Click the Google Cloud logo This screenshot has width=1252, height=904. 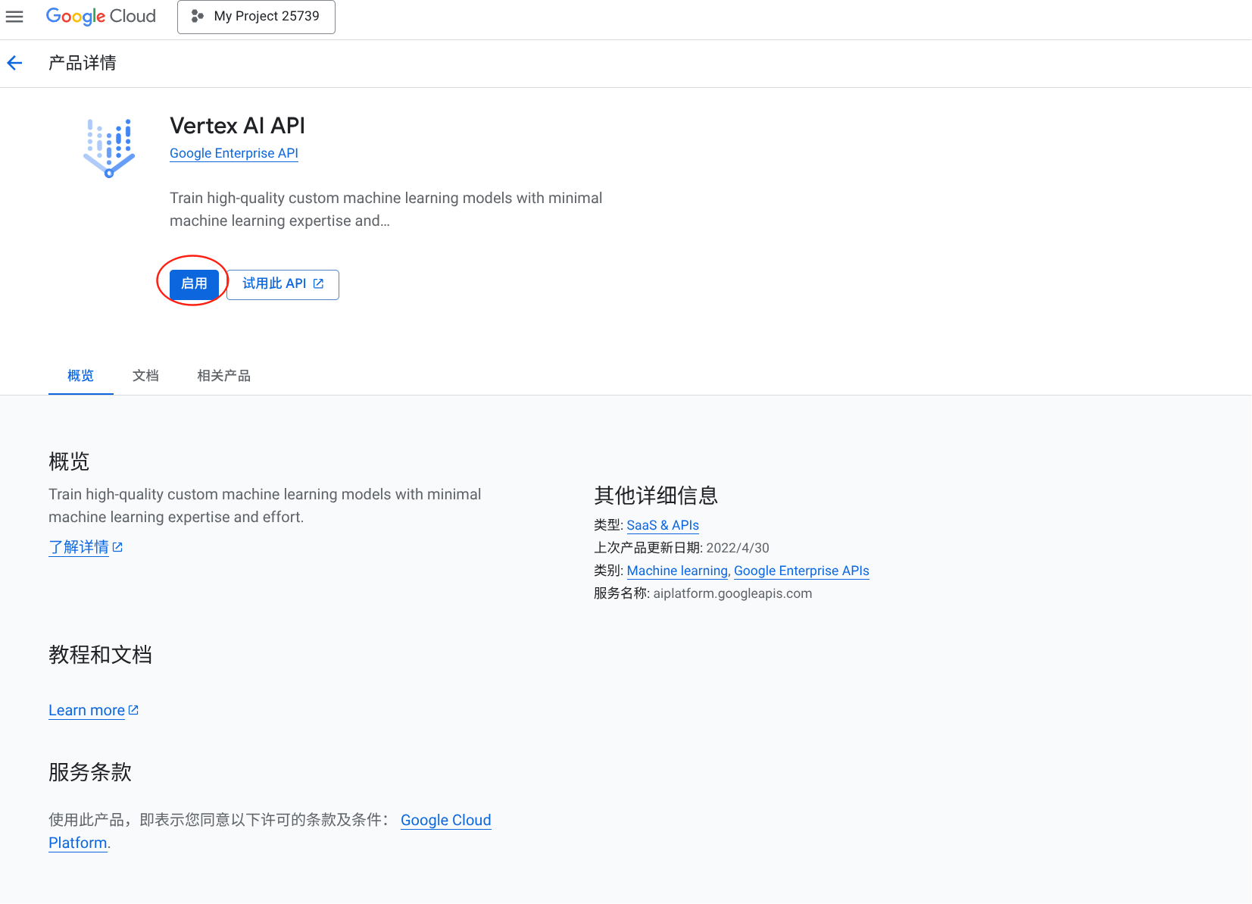coord(101,16)
